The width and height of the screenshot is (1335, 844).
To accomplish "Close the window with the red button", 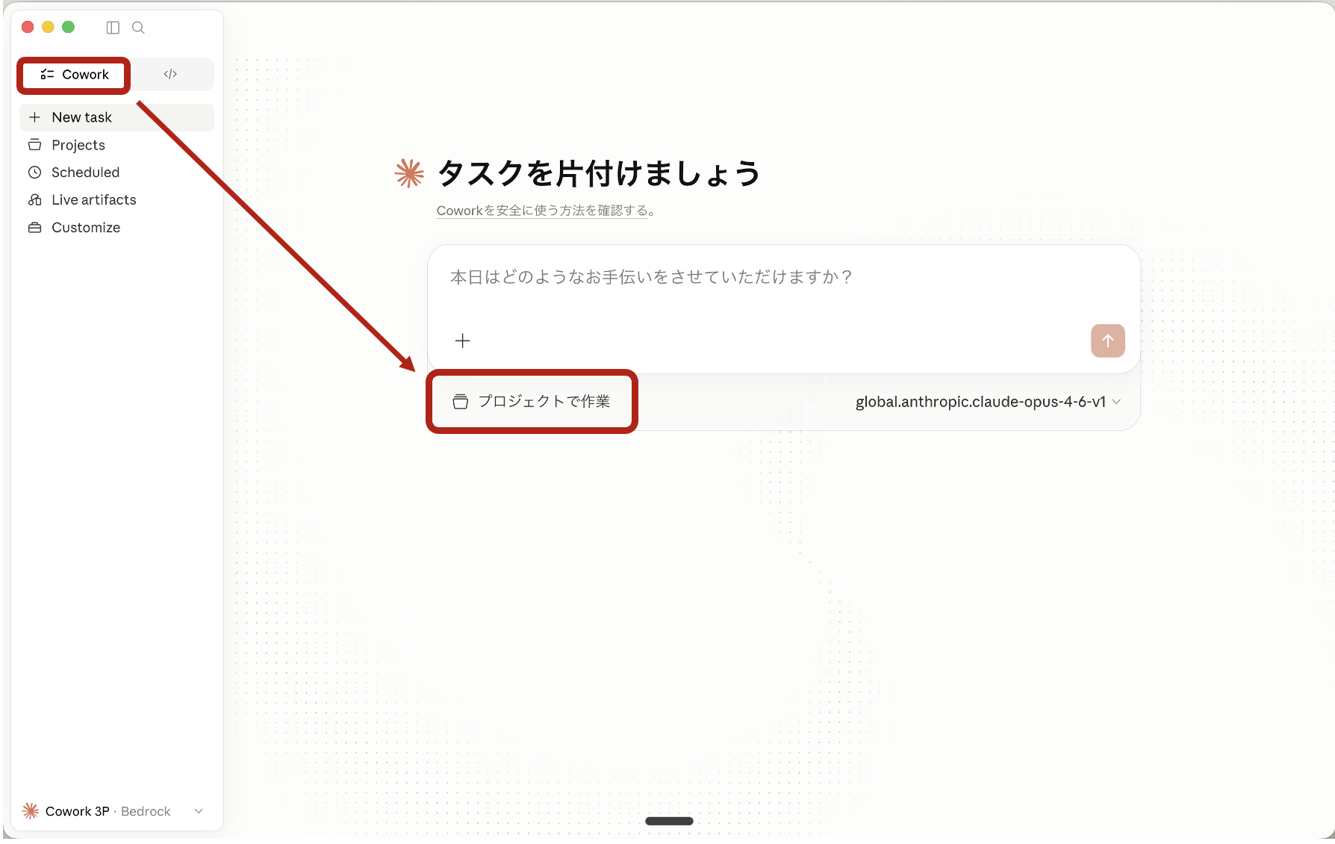I will (28, 27).
